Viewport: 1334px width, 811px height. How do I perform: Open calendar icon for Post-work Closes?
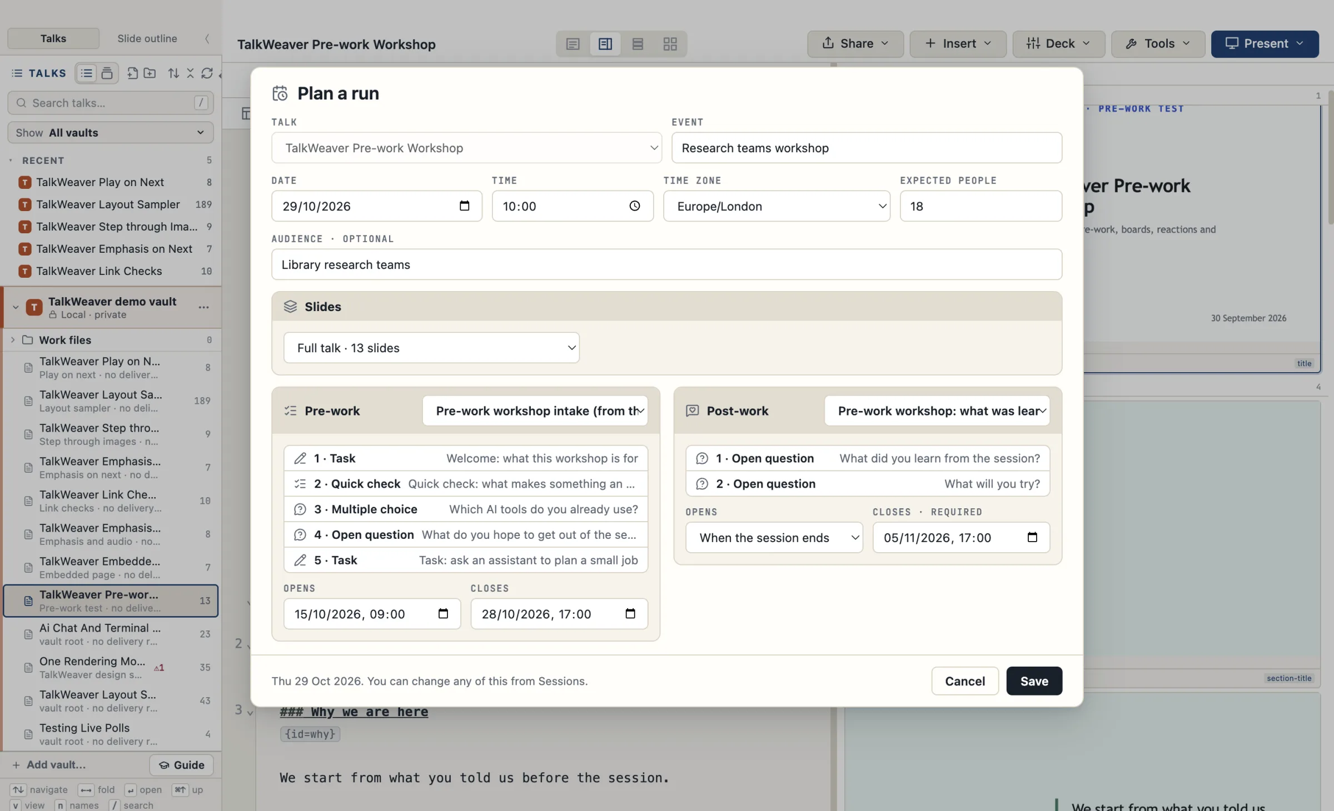(x=1032, y=537)
